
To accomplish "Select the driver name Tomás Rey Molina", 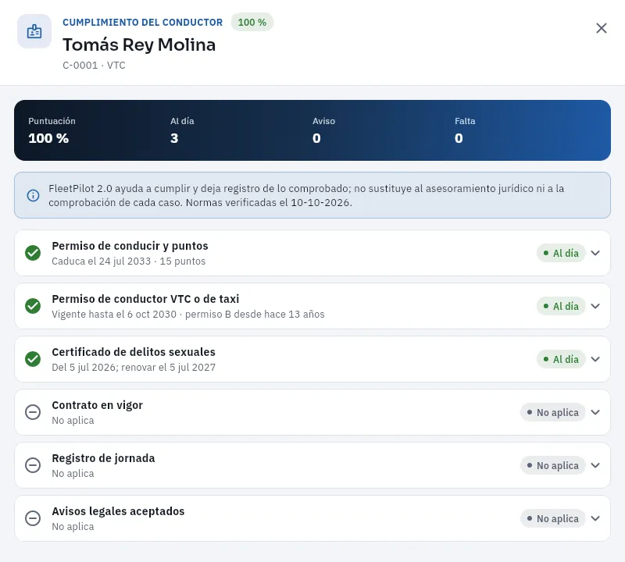I will click(139, 44).
